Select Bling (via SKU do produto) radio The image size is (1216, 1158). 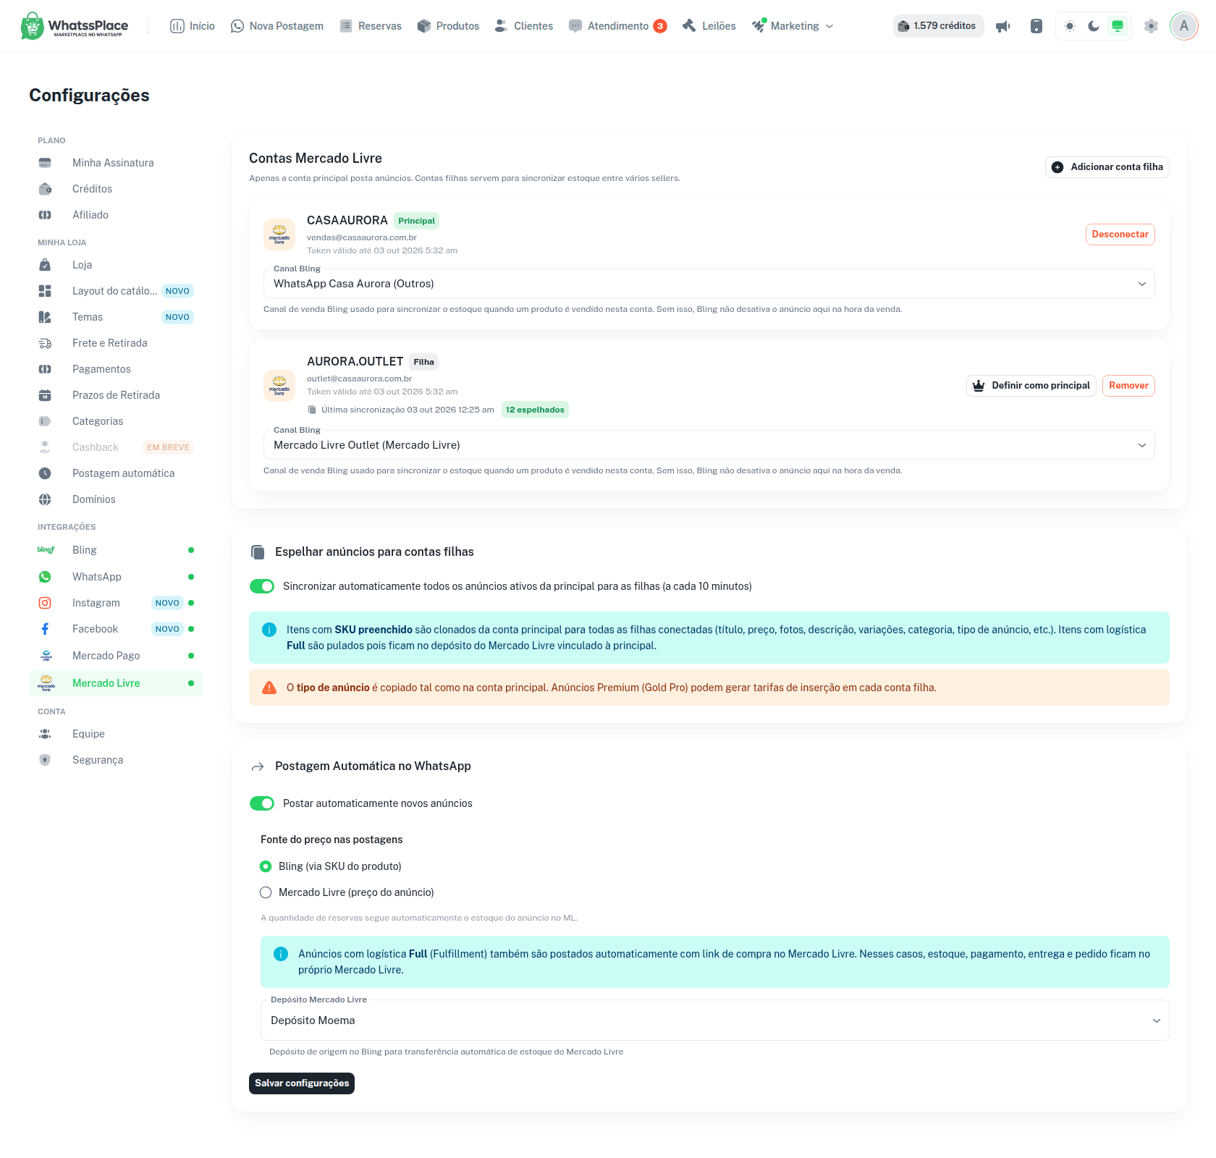pos(266,866)
